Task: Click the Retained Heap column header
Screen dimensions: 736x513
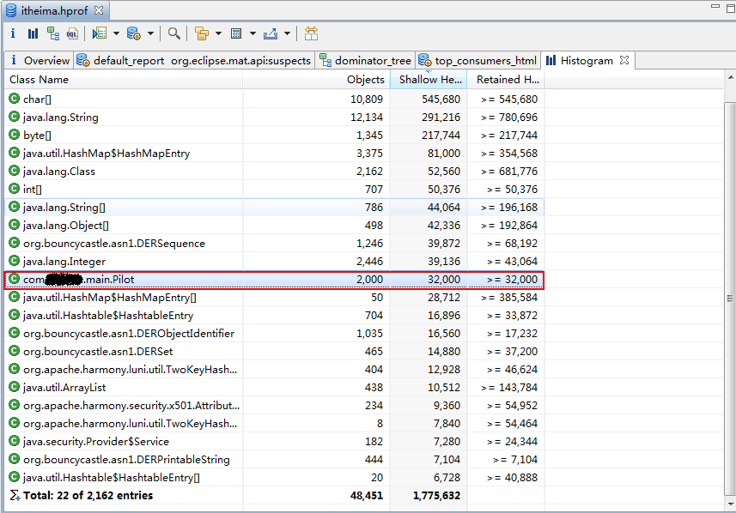Action: (x=508, y=80)
